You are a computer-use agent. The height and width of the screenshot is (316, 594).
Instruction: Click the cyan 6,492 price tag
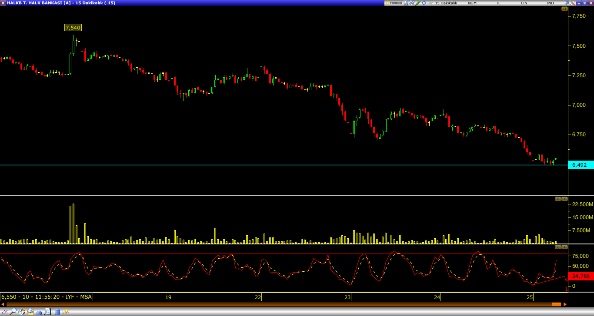(x=581, y=165)
